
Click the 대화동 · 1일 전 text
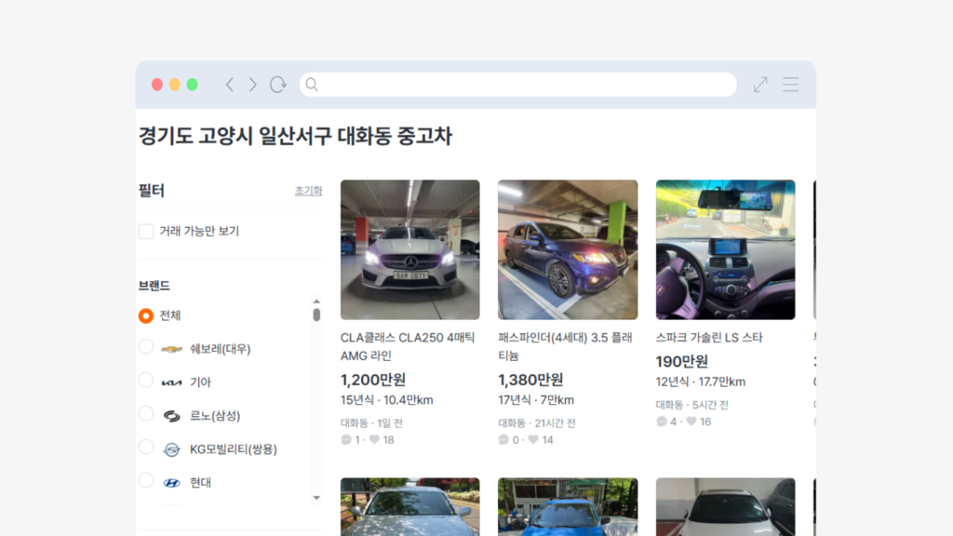[x=372, y=423]
